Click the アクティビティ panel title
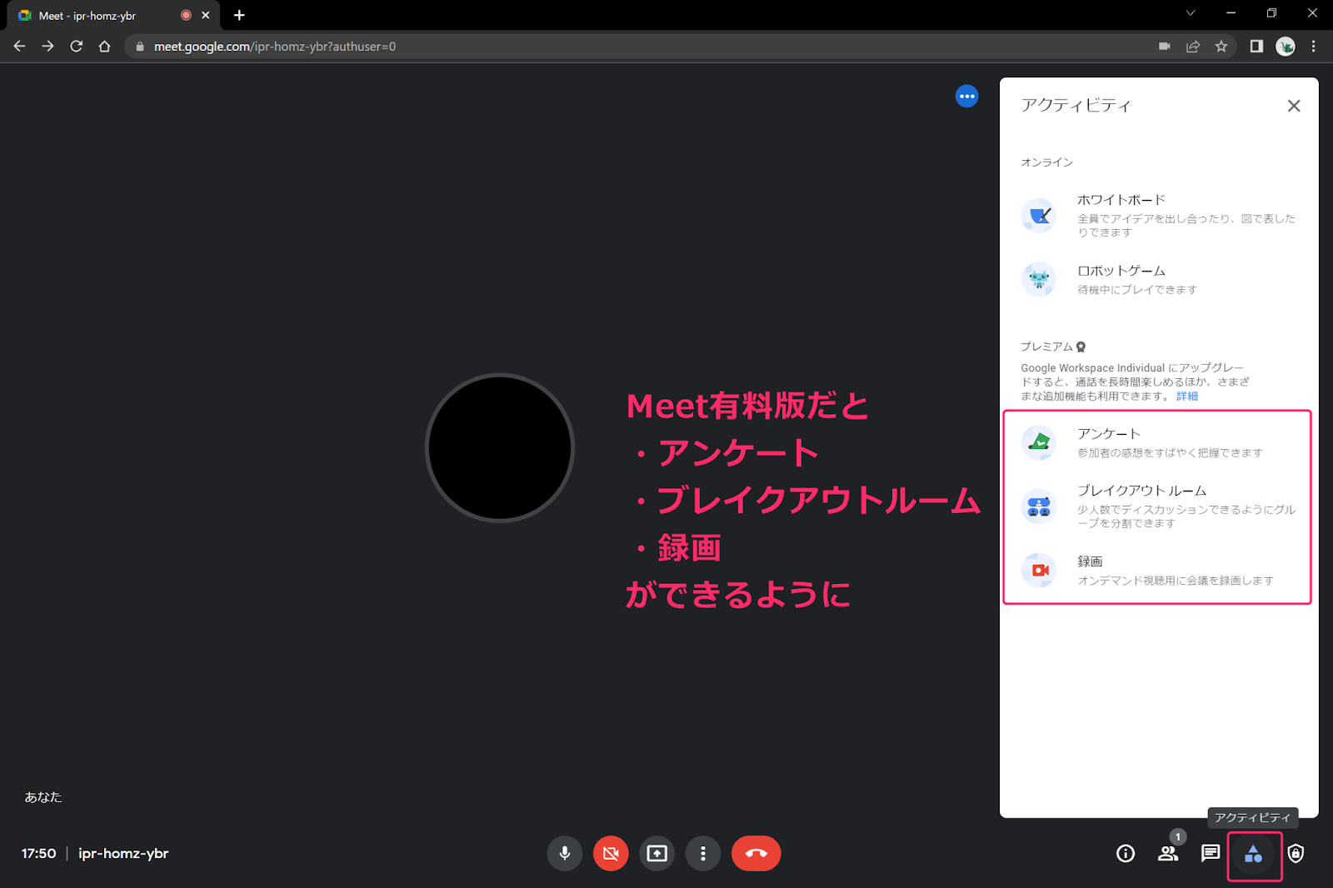 click(1076, 106)
